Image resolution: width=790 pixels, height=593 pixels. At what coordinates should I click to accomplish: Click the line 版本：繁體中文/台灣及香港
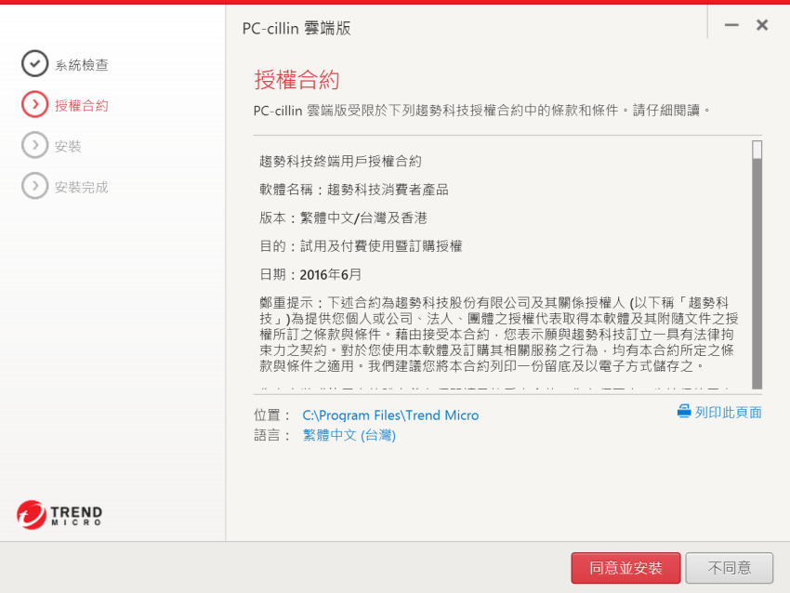[x=343, y=217]
